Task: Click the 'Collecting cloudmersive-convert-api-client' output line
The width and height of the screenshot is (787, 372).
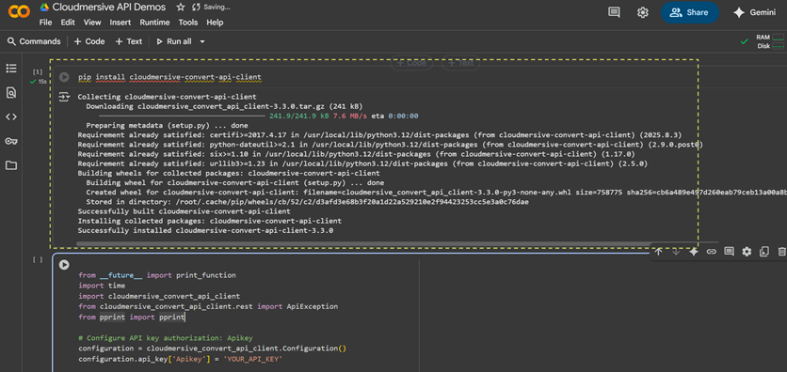Action: (x=167, y=97)
